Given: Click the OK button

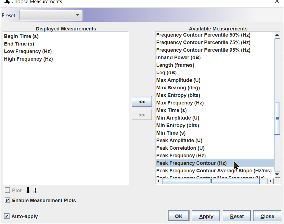Looking at the screenshot, I should (179, 216).
